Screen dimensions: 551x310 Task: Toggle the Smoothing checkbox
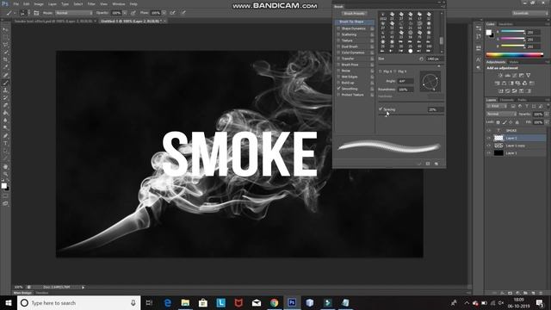point(338,89)
